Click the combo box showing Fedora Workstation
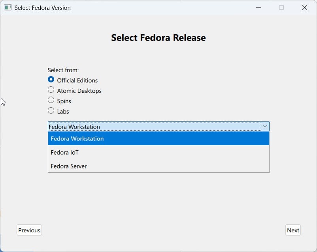Image resolution: width=317 pixels, height=252 pixels. click(154, 127)
